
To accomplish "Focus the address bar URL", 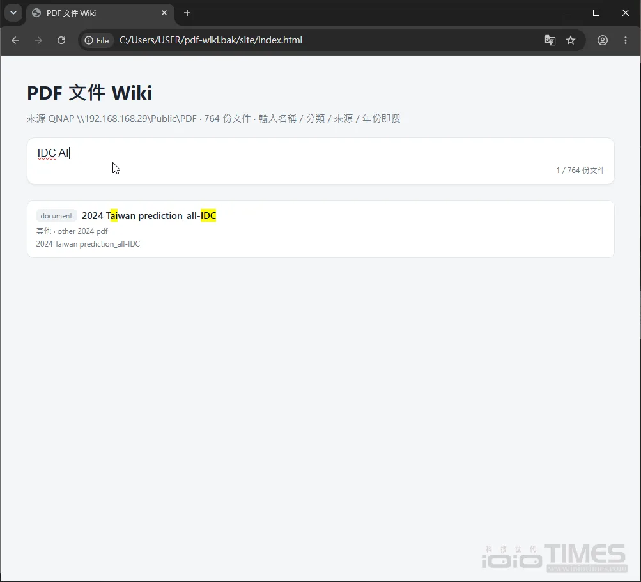I will [210, 40].
